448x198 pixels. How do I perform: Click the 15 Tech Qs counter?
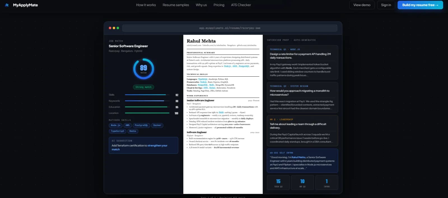[x=278, y=183]
